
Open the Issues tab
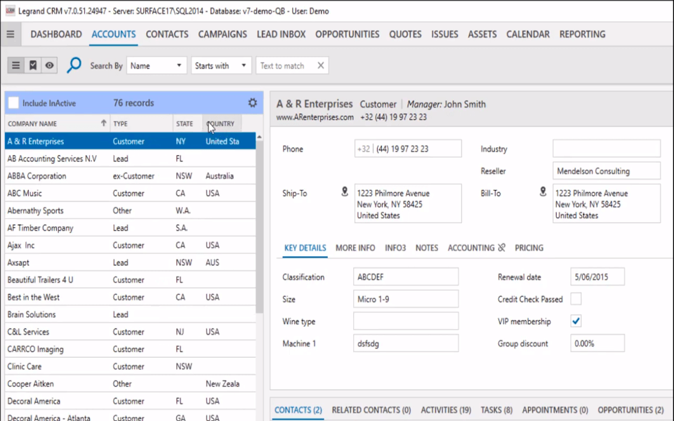pyautogui.click(x=444, y=34)
